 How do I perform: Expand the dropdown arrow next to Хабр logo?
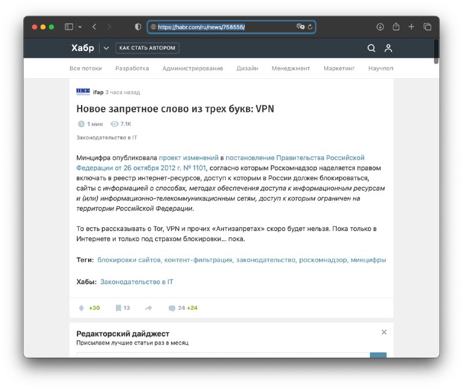click(106, 49)
